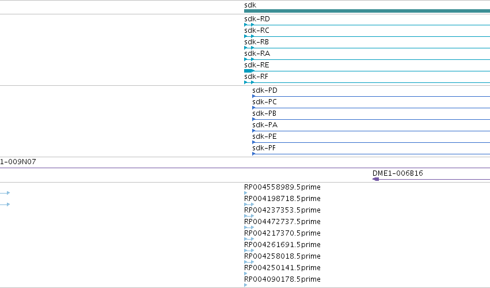Select the sdk-PB protein label
490x288 pixels.
click(x=264, y=113)
